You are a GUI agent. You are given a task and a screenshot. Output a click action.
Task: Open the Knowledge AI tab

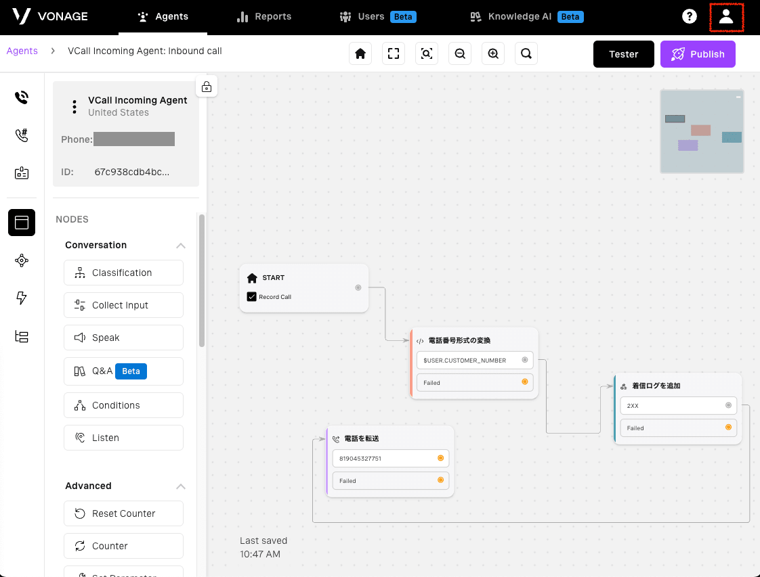[x=527, y=16]
